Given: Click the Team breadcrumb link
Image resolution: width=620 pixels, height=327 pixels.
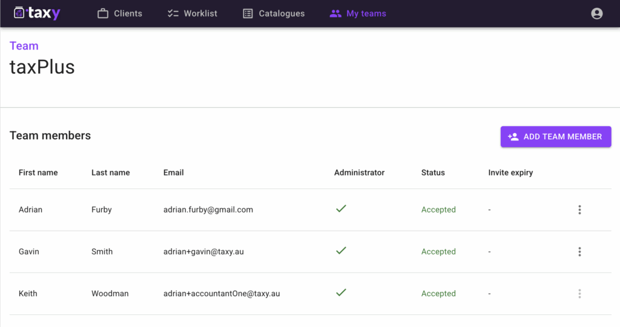Looking at the screenshot, I should click(24, 46).
